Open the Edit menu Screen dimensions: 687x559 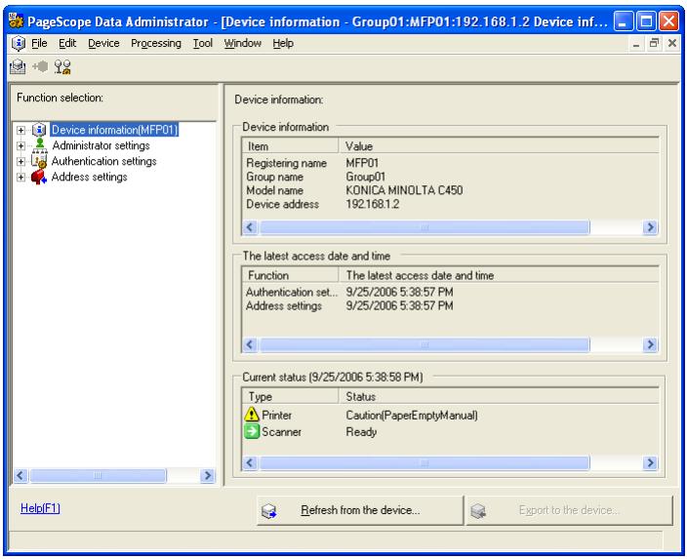pyautogui.click(x=67, y=43)
